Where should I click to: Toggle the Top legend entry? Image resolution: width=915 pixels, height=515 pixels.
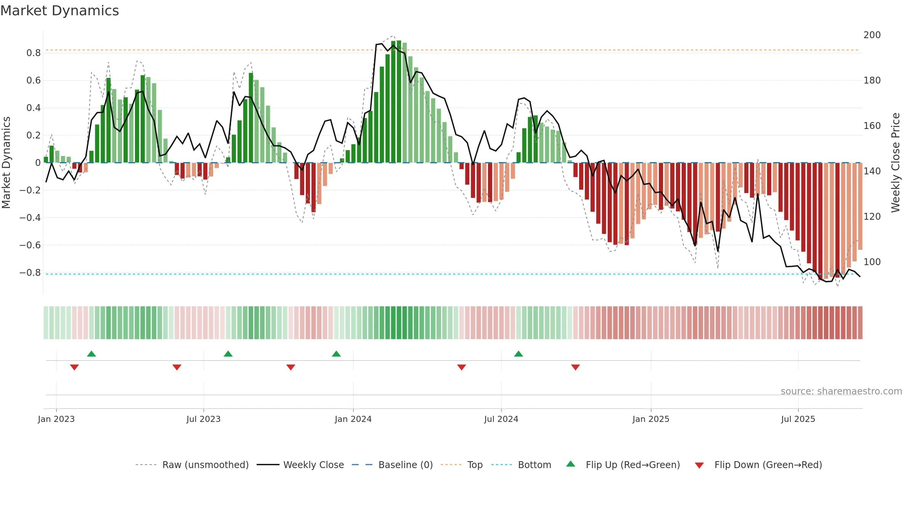click(x=462, y=465)
